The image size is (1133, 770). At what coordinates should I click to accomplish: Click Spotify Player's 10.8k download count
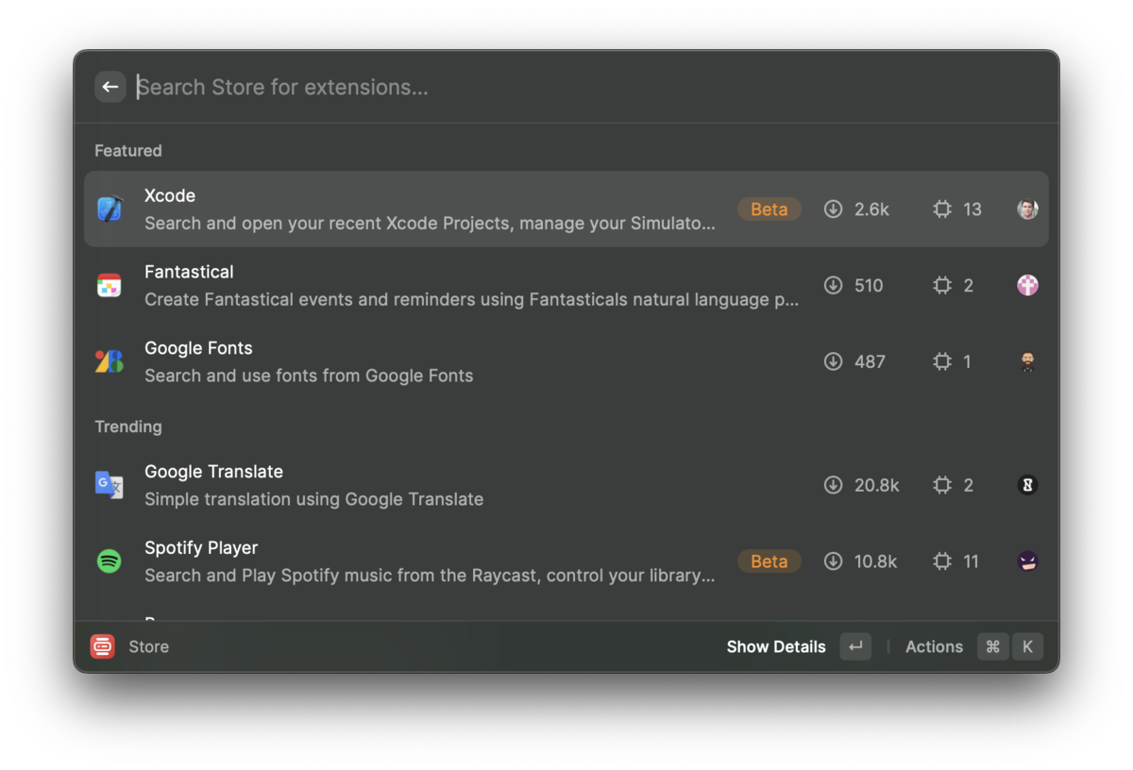875,561
